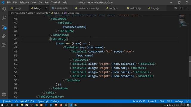Open the Terminal menu
Image resolution: width=191 pixels, height=107 pixels.
point(56,2)
